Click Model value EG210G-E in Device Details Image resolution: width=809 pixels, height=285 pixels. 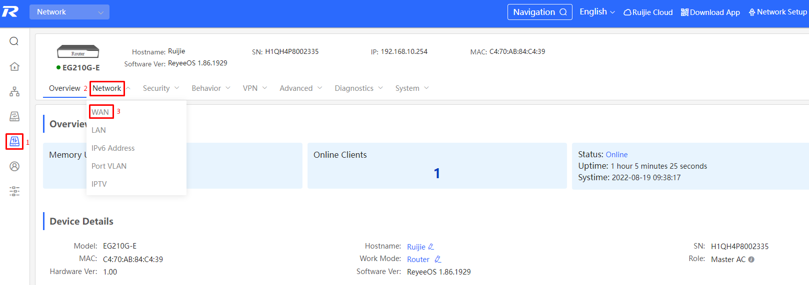119,246
